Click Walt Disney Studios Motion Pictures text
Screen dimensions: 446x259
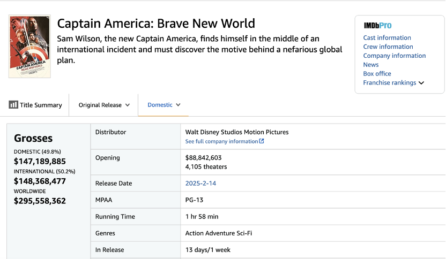(236, 132)
